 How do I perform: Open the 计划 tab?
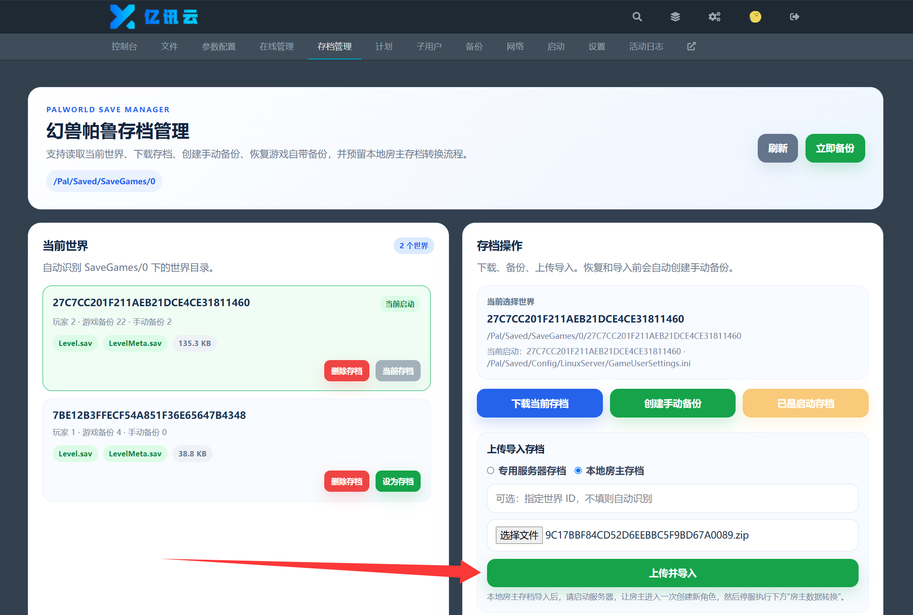pyautogui.click(x=384, y=46)
